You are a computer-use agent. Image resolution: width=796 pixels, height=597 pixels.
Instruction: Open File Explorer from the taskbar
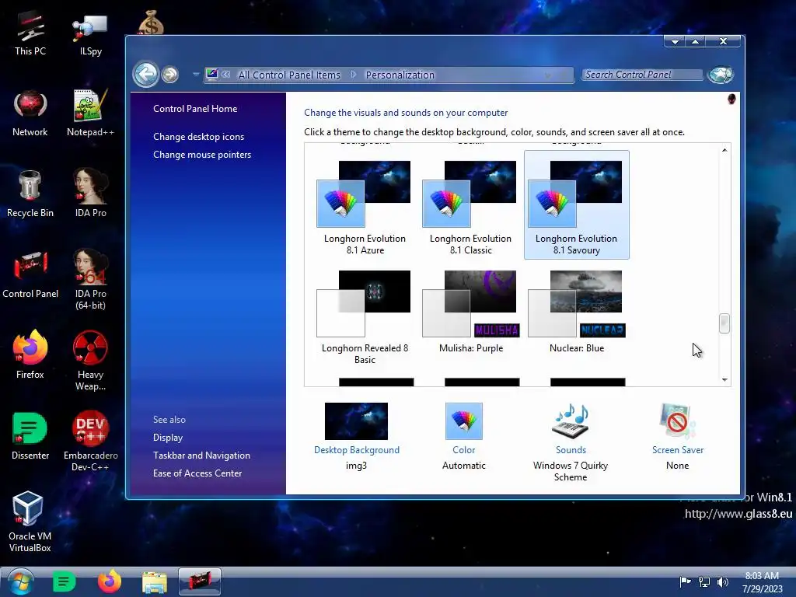pyautogui.click(x=155, y=582)
